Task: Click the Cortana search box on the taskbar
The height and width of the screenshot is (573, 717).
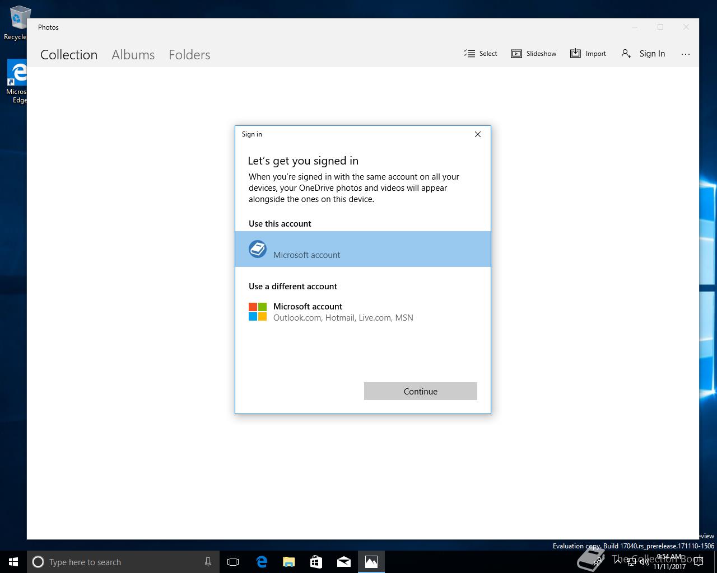Action: pos(123,562)
